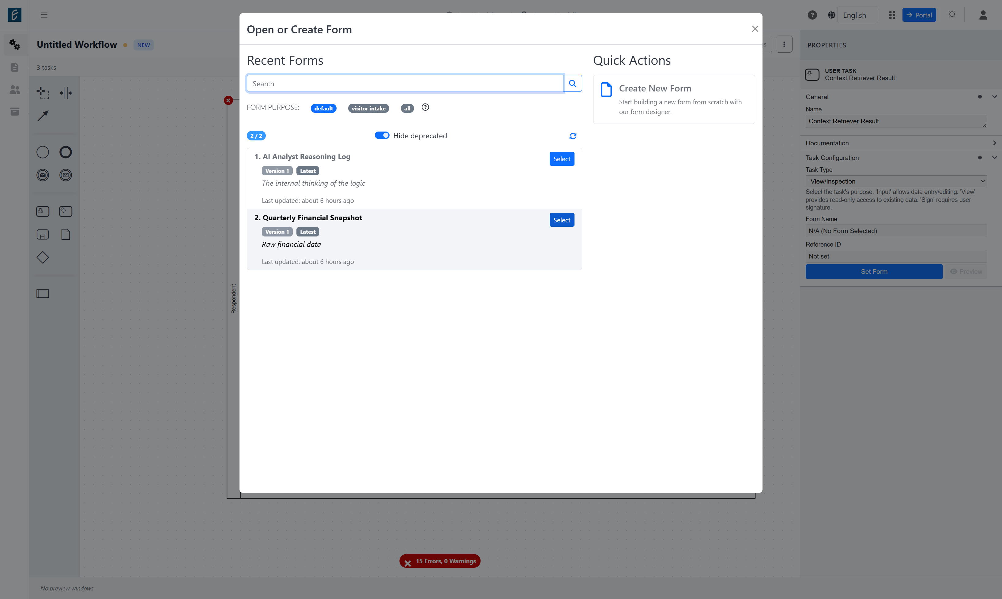
Task: Close the Open or Create Form dialog
Action: point(755,29)
